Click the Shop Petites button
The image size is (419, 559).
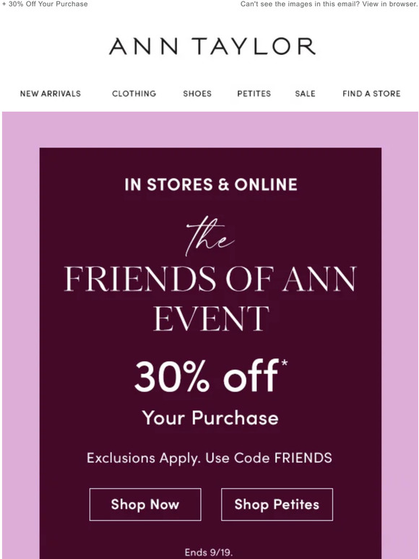click(277, 504)
